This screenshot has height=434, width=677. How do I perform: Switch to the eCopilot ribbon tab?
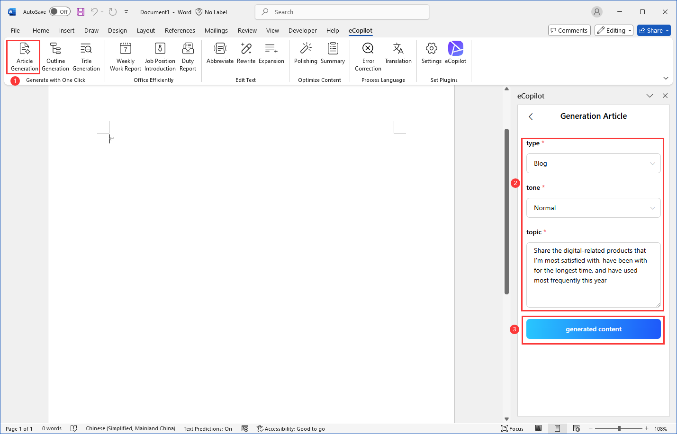[360, 30]
